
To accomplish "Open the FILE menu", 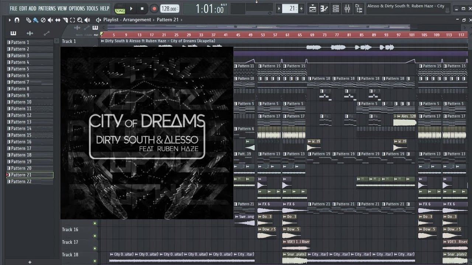I will [x=14, y=8].
